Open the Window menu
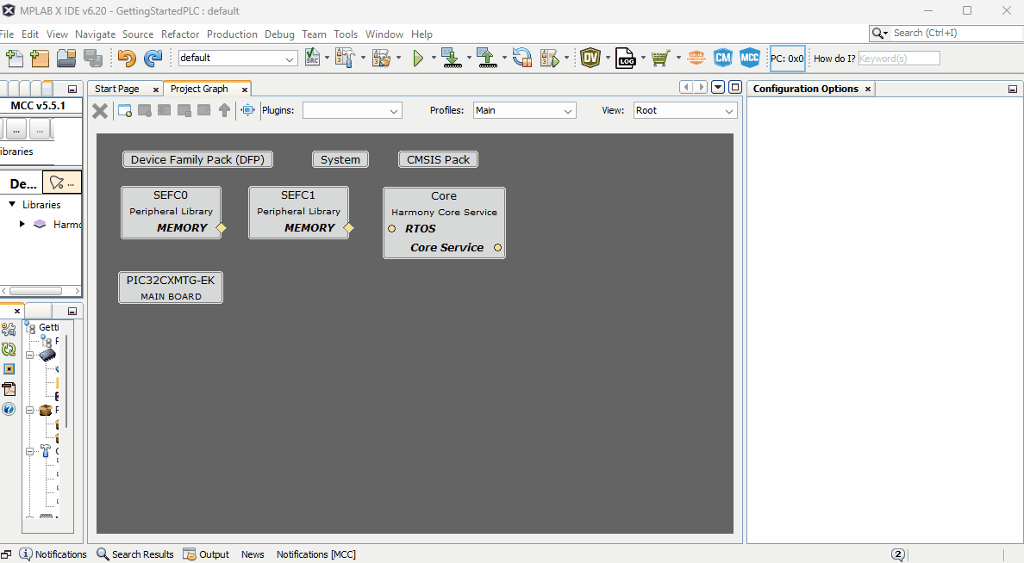This screenshot has height=563, width=1024. [384, 34]
